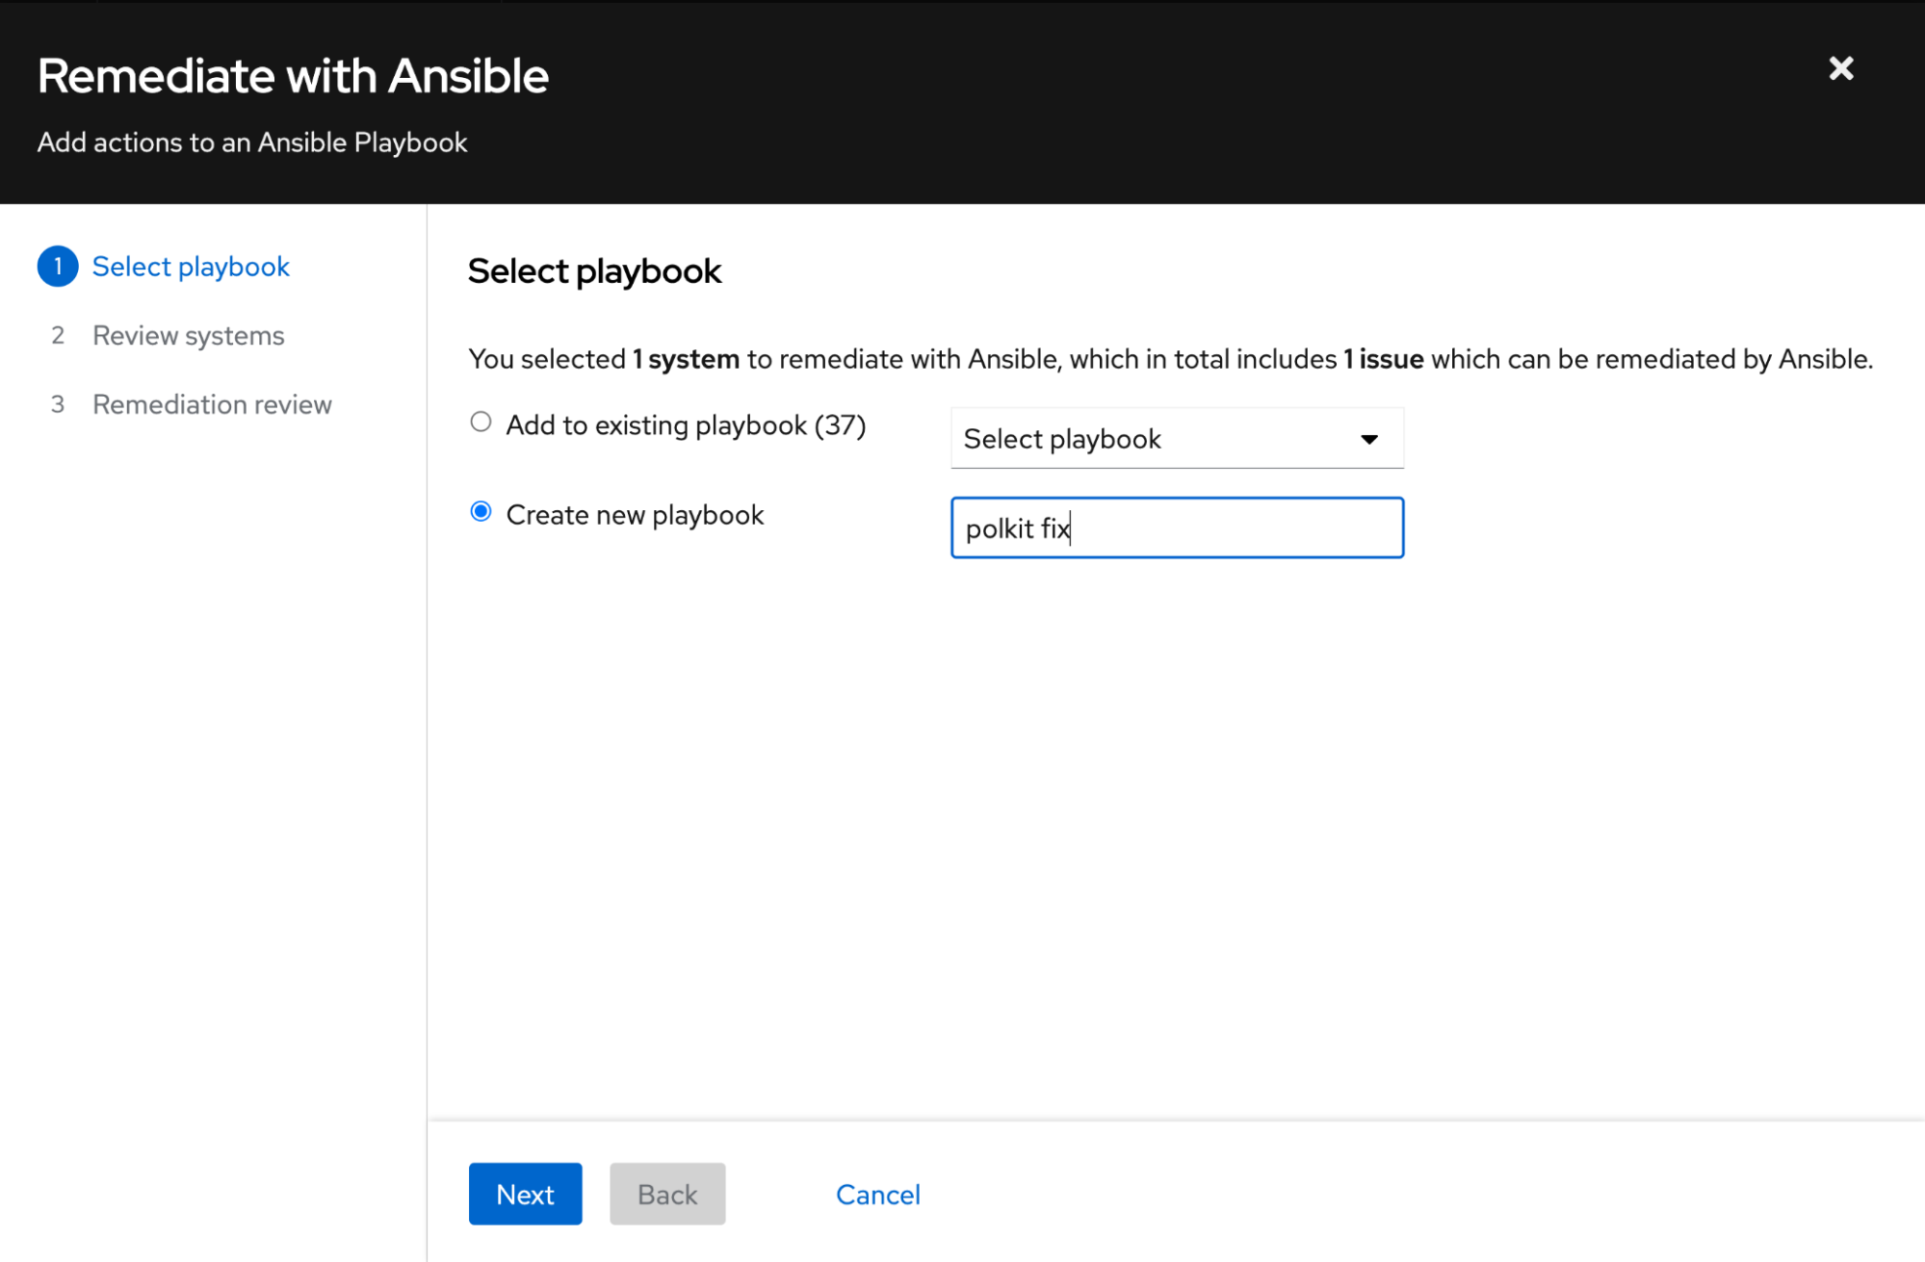Click the step 2 number indicator

coord(58,336)
